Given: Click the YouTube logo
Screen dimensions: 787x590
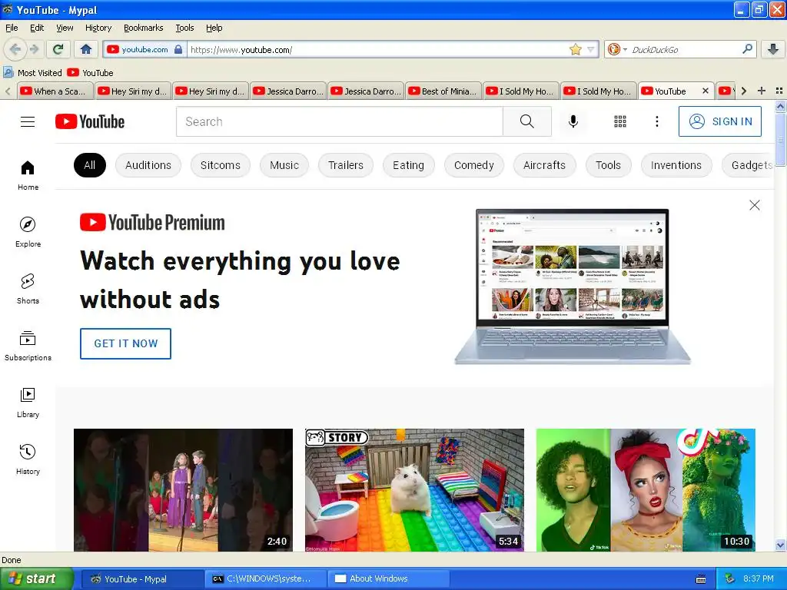Looking at the screenshot, I should (90, 121).
